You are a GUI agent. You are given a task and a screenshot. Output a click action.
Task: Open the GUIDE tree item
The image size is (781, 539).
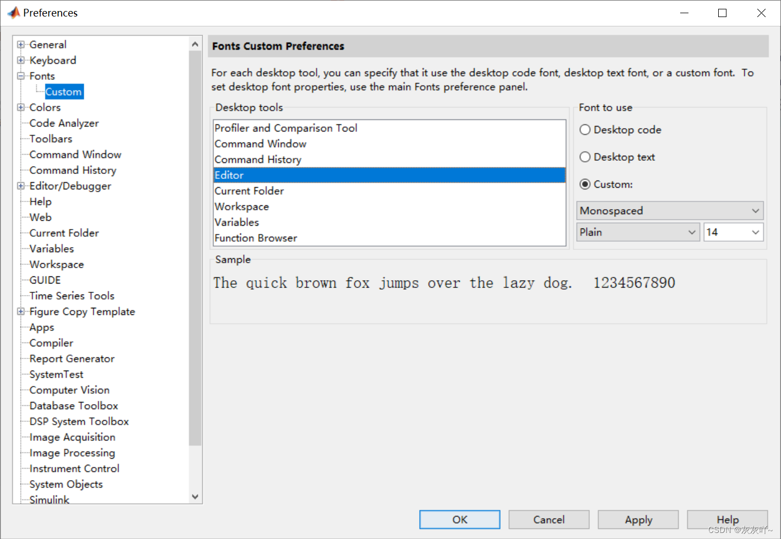pyautogui.click(x=45, y=280)
